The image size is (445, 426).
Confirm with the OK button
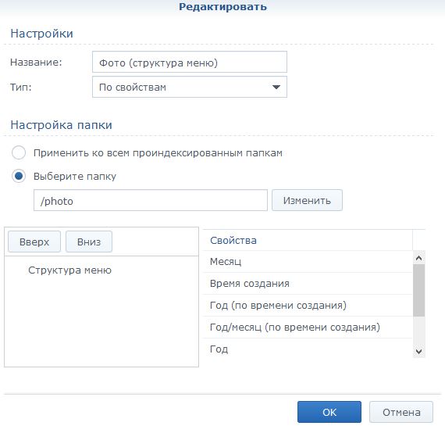coord(329,412)
